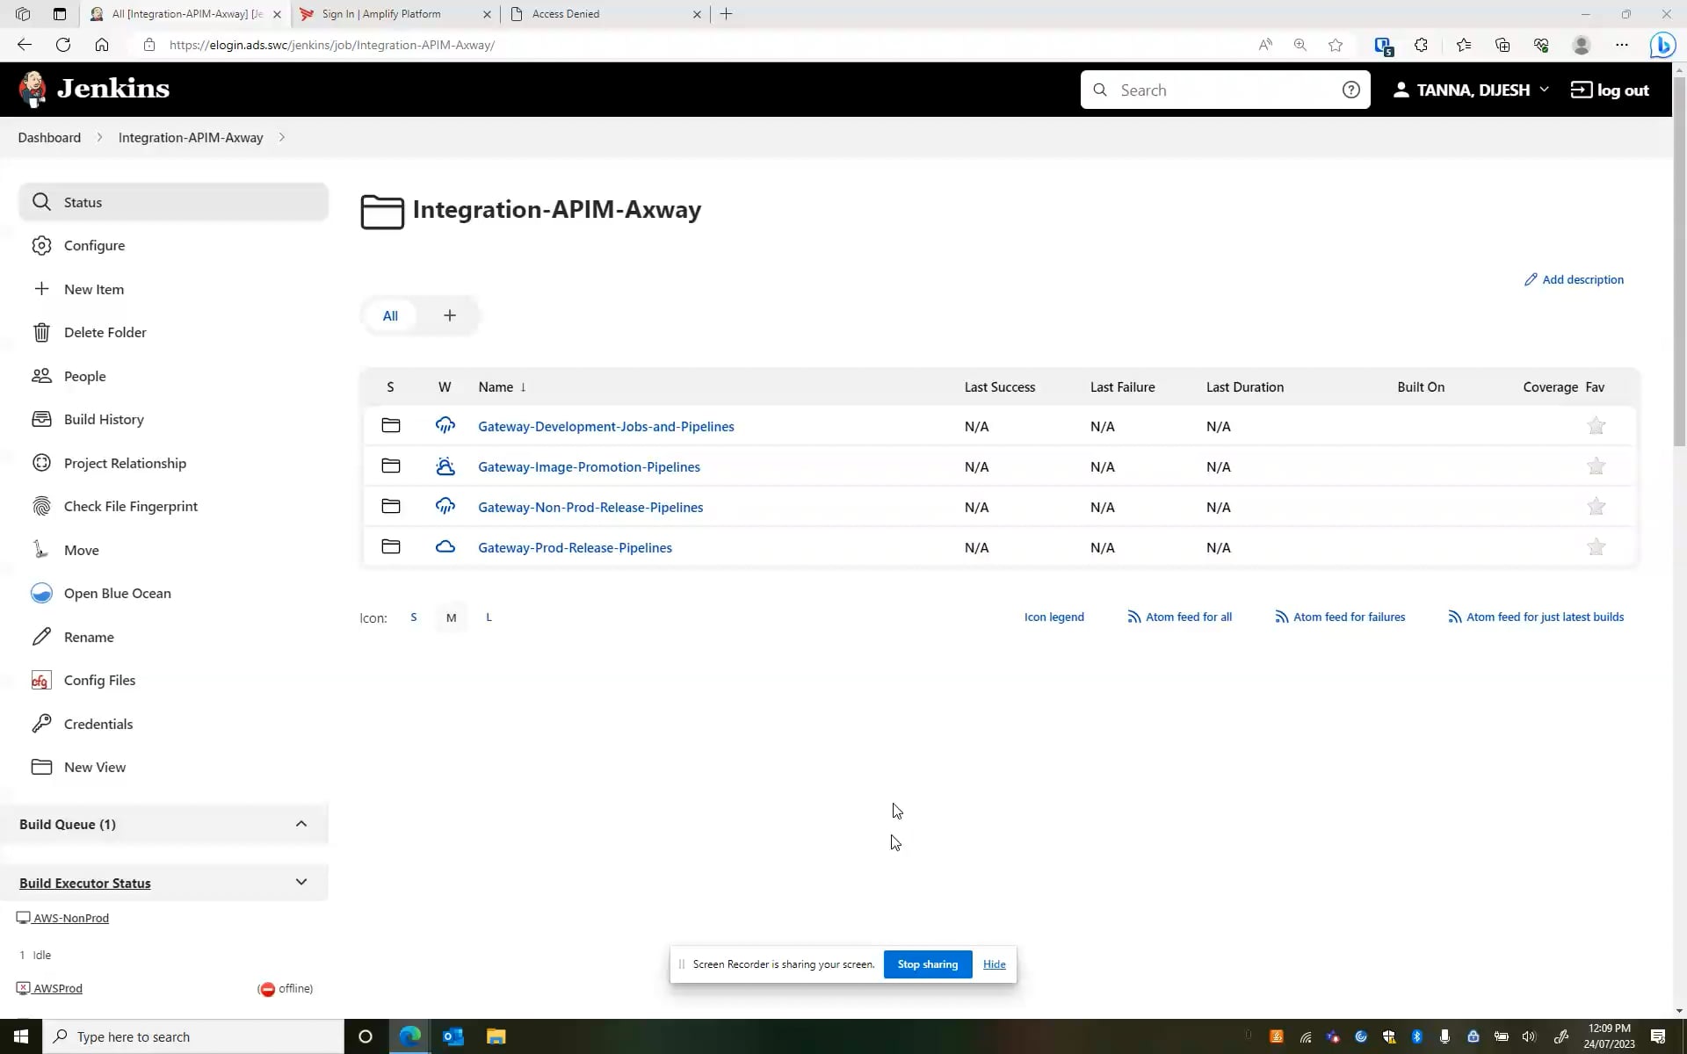Select New Item in the sidebar
This screenshot has width=1687, height=1054.
coord(94,288)
